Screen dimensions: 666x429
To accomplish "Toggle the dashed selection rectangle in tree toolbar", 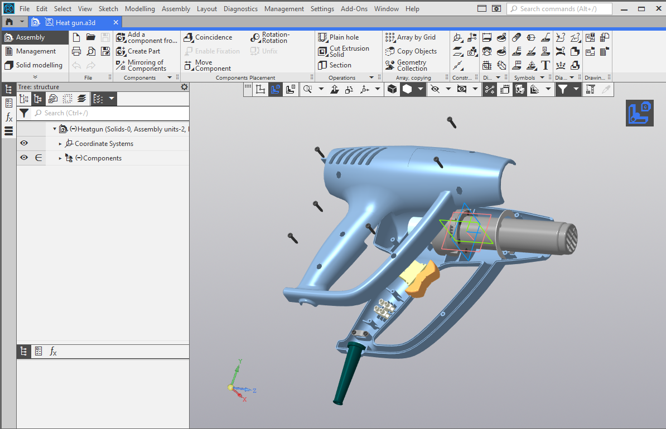I will [67, 99].
